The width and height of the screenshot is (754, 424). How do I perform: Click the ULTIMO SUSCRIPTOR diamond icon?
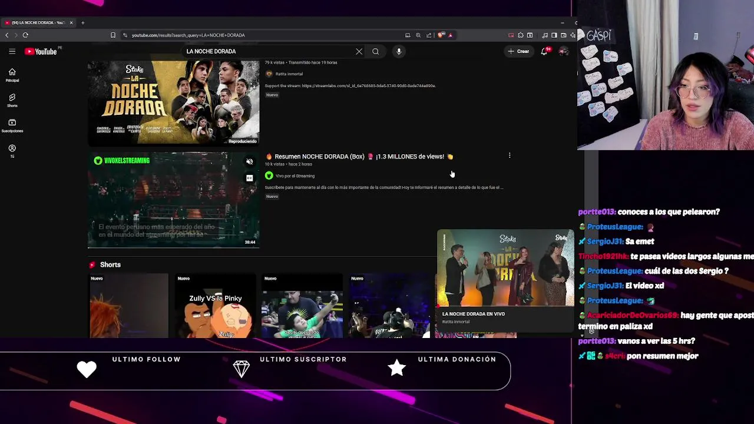241,369
